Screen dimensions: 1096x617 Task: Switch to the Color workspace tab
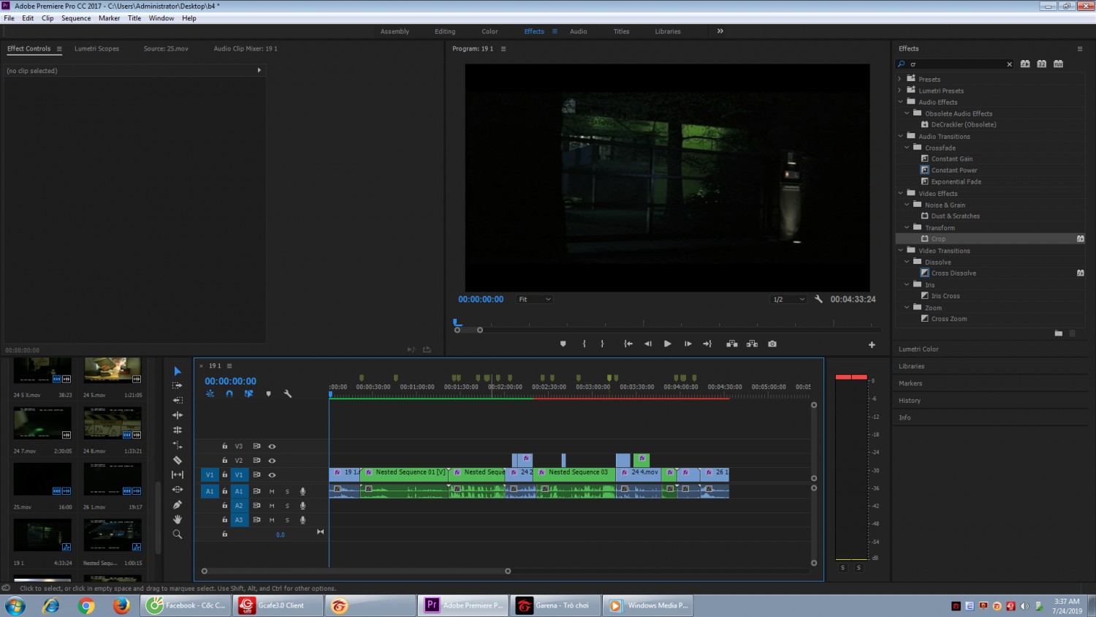[x=490, y=31]
